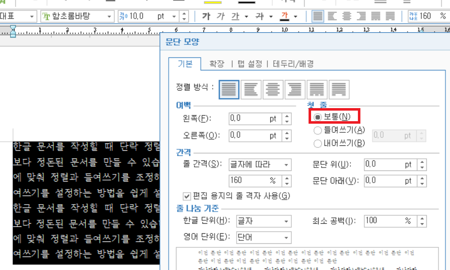Decrease 오른쪽(O) margin with the down arrow
Viewport: 450px width, 270px height.
point(287,138)
